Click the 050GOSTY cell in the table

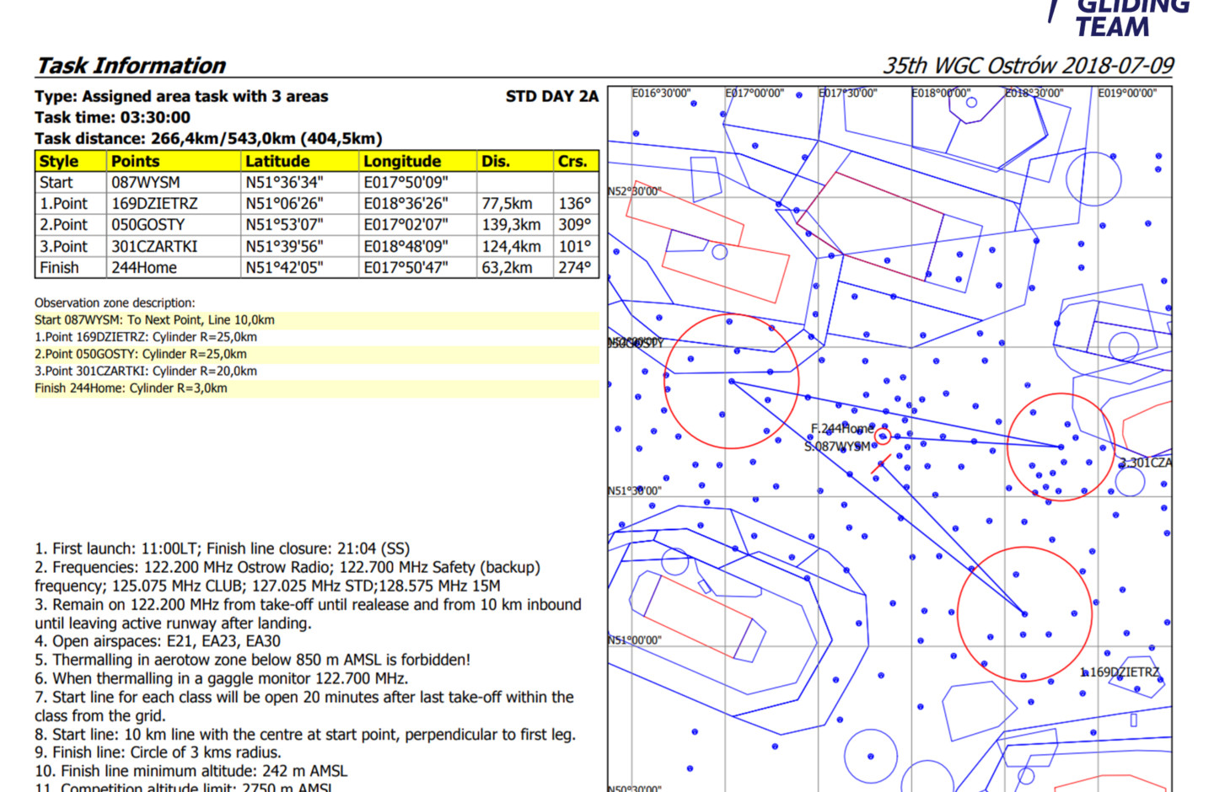coord(148,225)
